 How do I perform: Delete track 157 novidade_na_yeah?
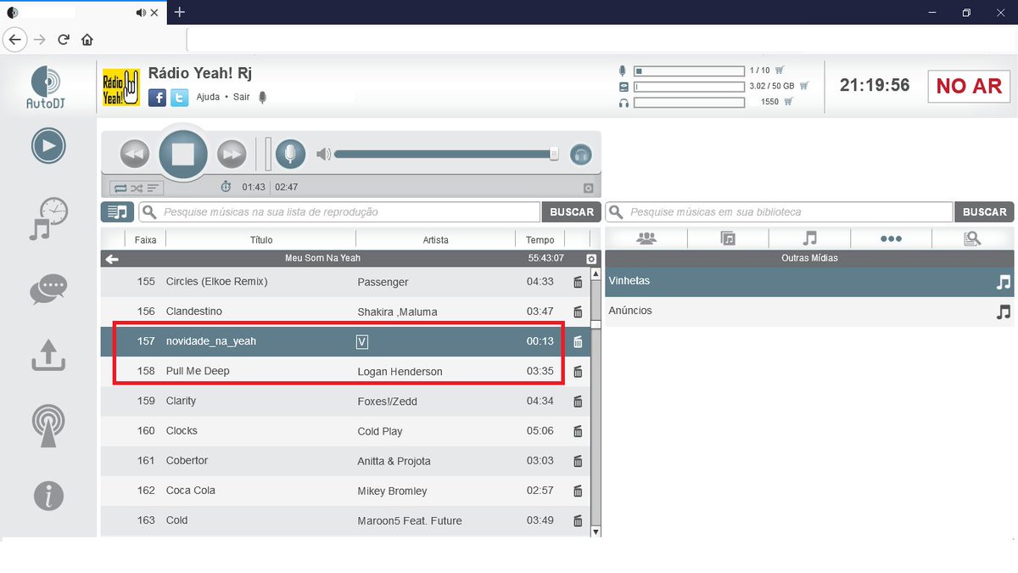(578, 342)
